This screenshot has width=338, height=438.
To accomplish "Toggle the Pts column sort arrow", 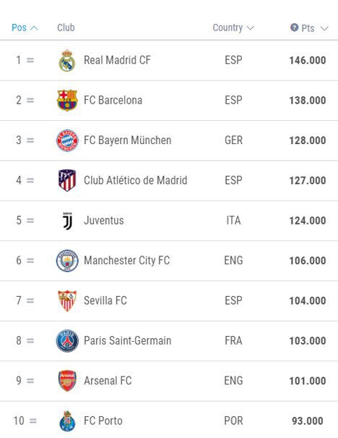I will 324,28.
